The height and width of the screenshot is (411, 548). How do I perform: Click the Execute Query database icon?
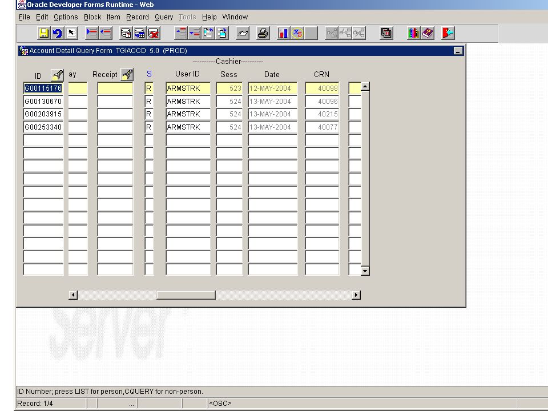tap(140, 33)
